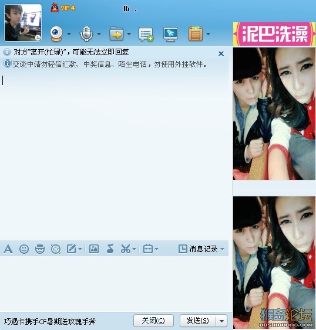Viewport: 316px width, 330px height.
Task: Click the scissors screenshot tool
Action: [x=126, y=249]
